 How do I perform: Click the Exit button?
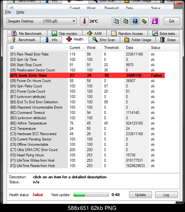click(172, 21)
